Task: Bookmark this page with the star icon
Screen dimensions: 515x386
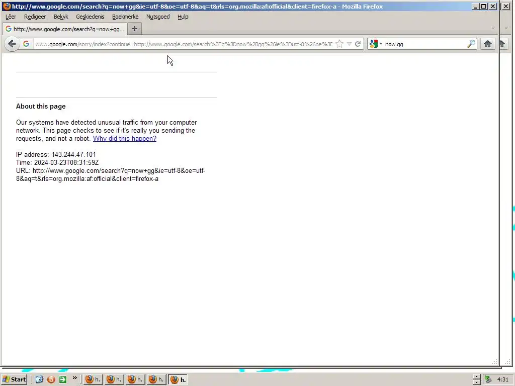Action: click(339, 44)
